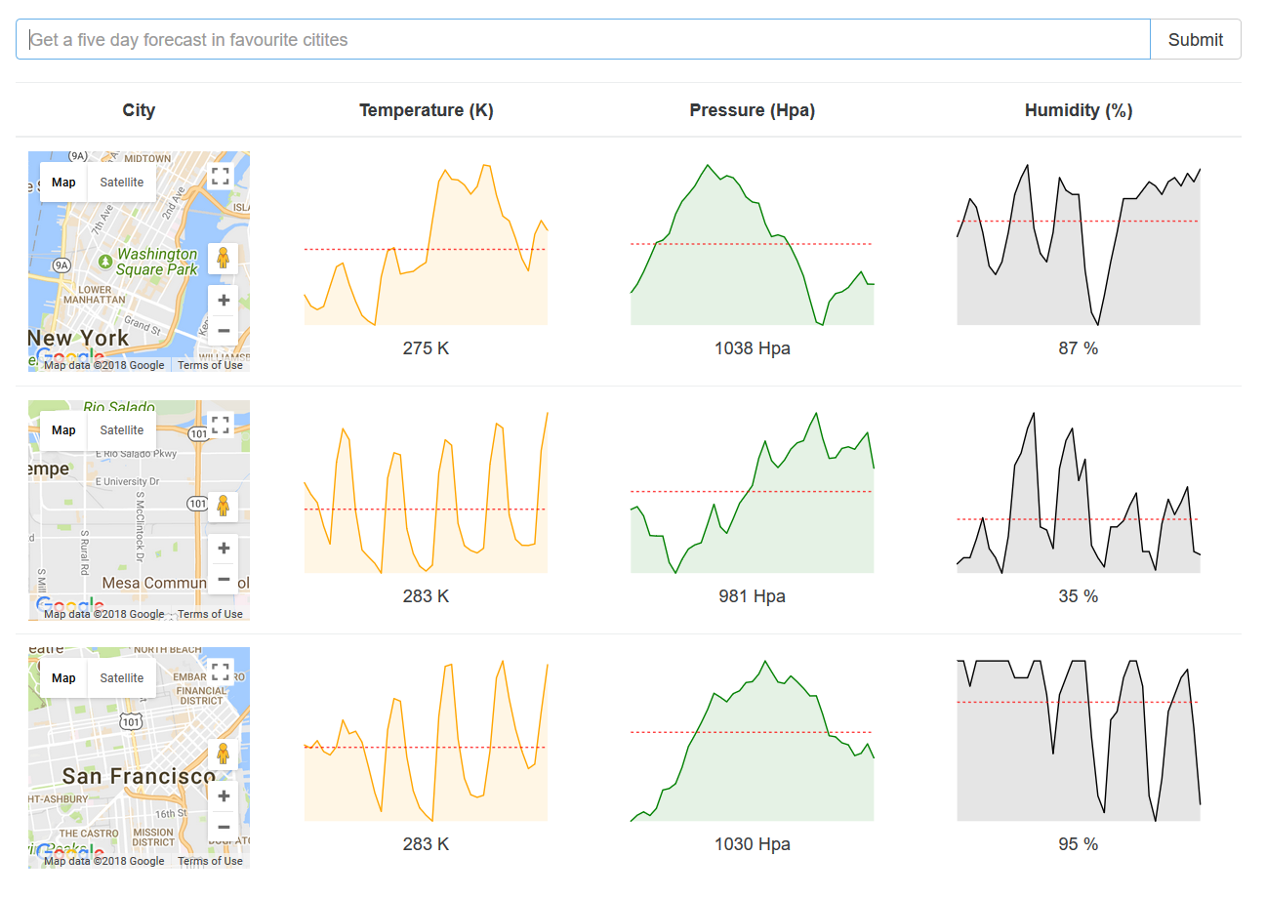Image resolution: width=1266 pixels, height=897 pixels.
Task: Click the San Francisco label on the map
Action: pyautogui.click(x=139, y=776)
